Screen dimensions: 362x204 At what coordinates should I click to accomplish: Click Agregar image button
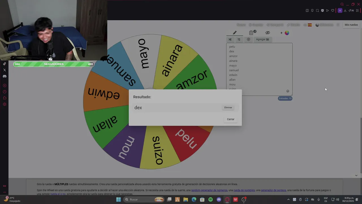(262, 39)
